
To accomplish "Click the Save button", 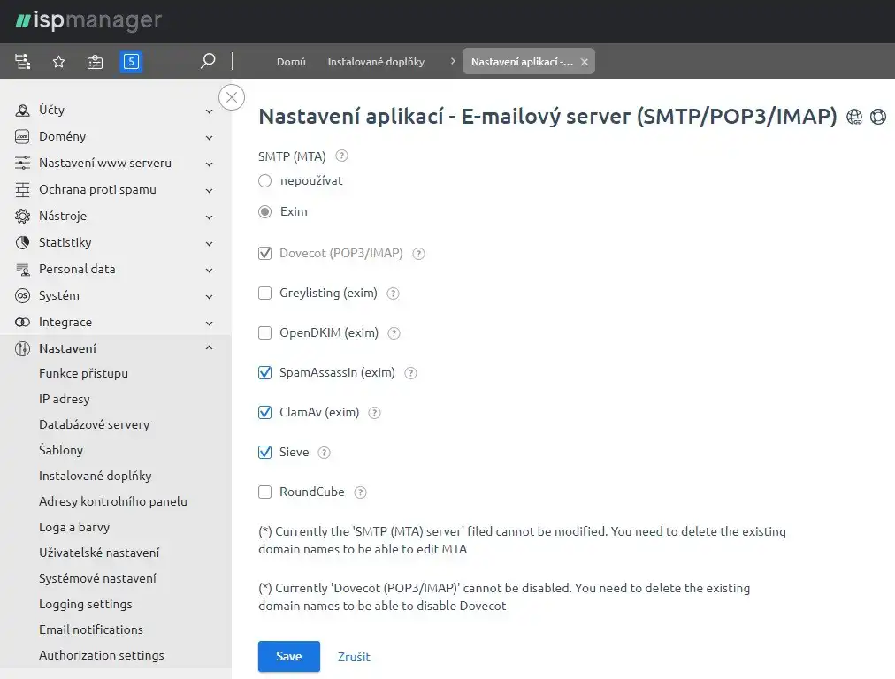I will [289, 657].
